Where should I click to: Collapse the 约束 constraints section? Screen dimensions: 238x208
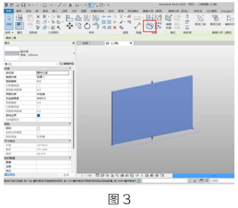[70, 68]
